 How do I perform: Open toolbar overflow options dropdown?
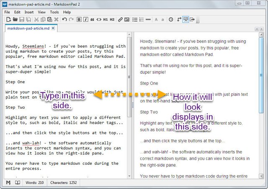pos(198,20)
